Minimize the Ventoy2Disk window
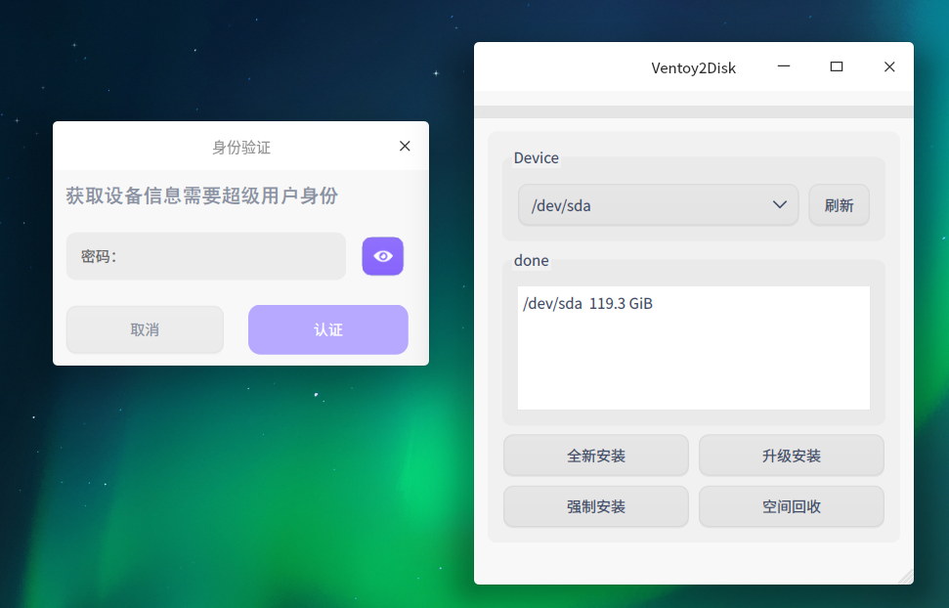The image size is (949, 608). (x=784, y=66)
